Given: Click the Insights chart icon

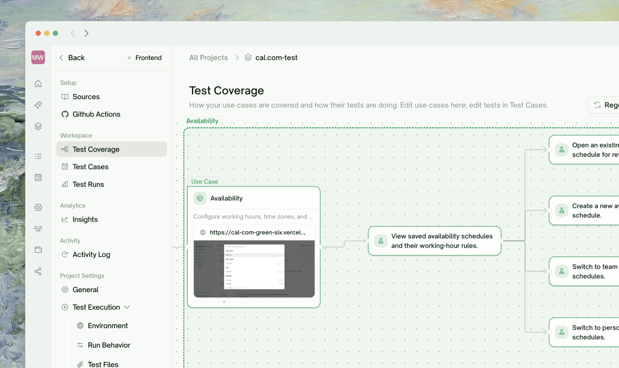Looking at the screenshot, I should (65, 219).
